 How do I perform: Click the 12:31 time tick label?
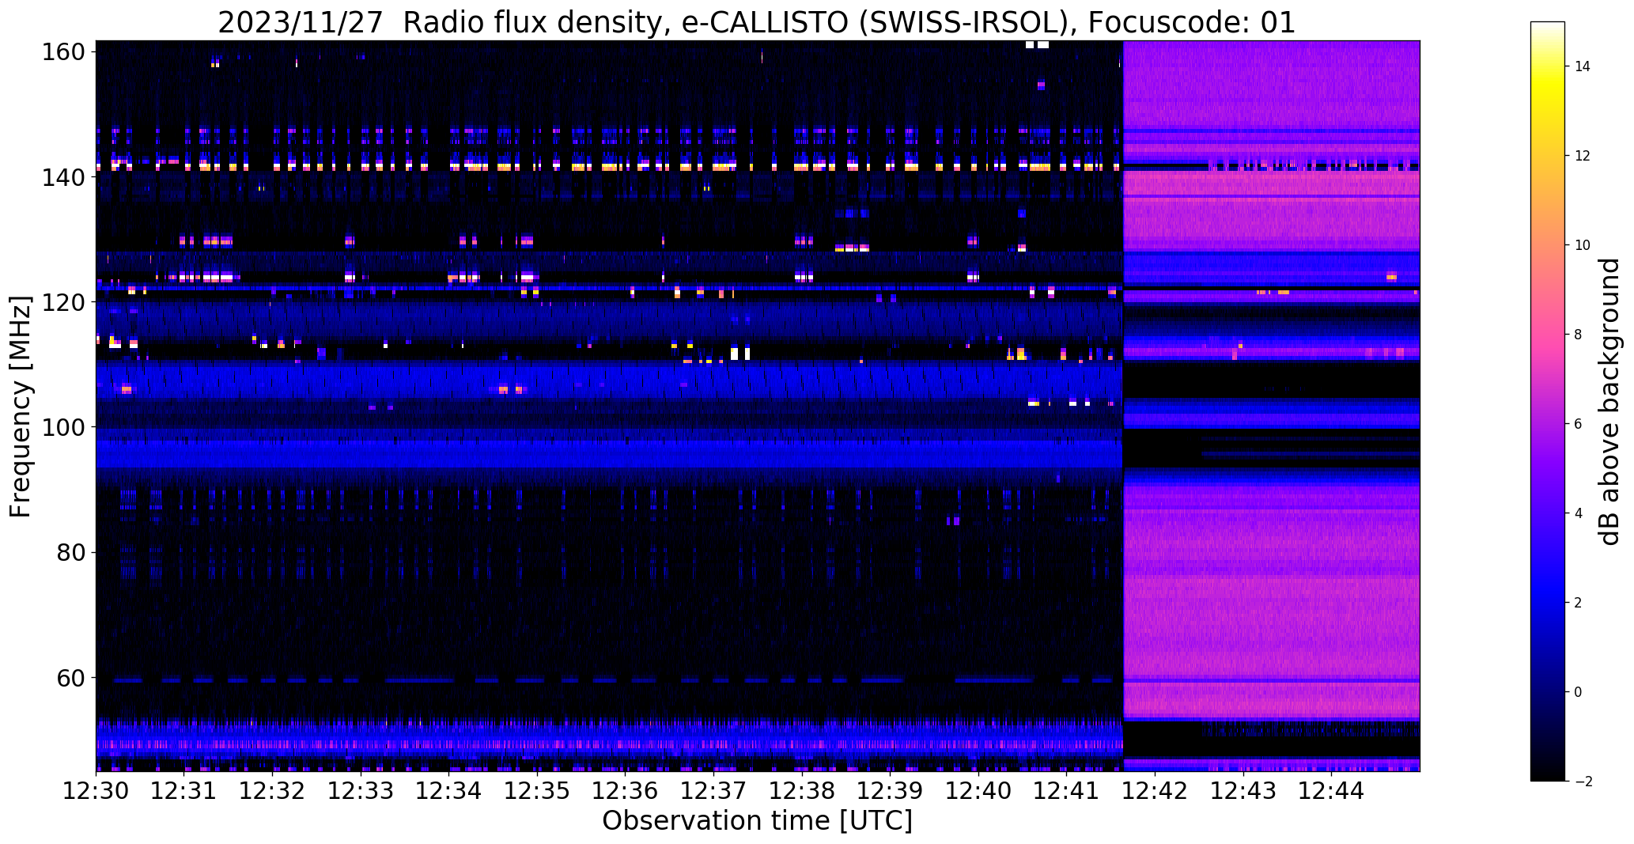184,791
